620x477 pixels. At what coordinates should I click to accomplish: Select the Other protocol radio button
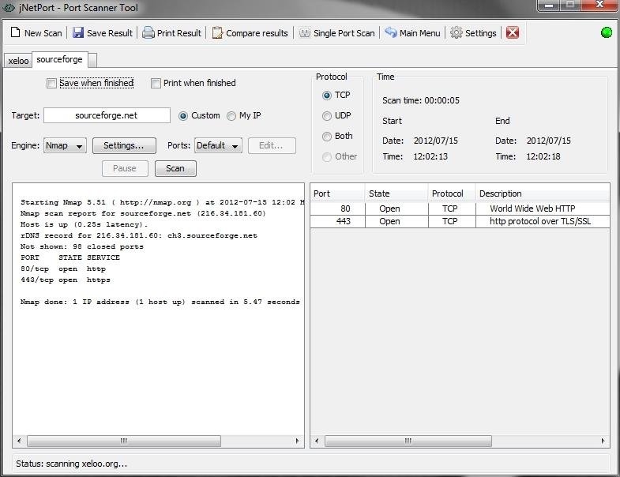pyautogui.click(x=327, y=157)
